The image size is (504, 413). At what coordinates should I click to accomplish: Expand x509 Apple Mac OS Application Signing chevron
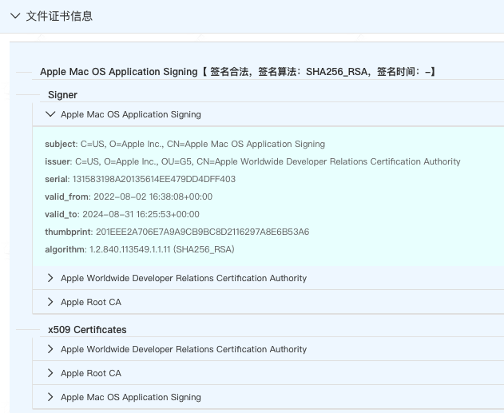pyautogui.click(x=50, y=397)
